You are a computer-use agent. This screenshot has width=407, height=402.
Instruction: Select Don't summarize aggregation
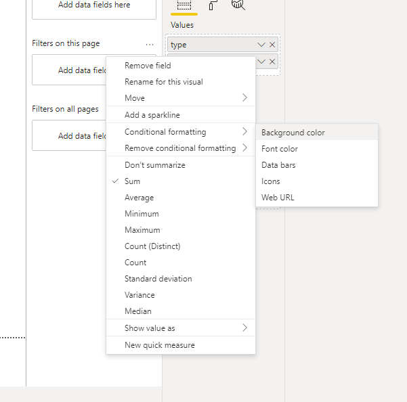[x=181, y=165]
